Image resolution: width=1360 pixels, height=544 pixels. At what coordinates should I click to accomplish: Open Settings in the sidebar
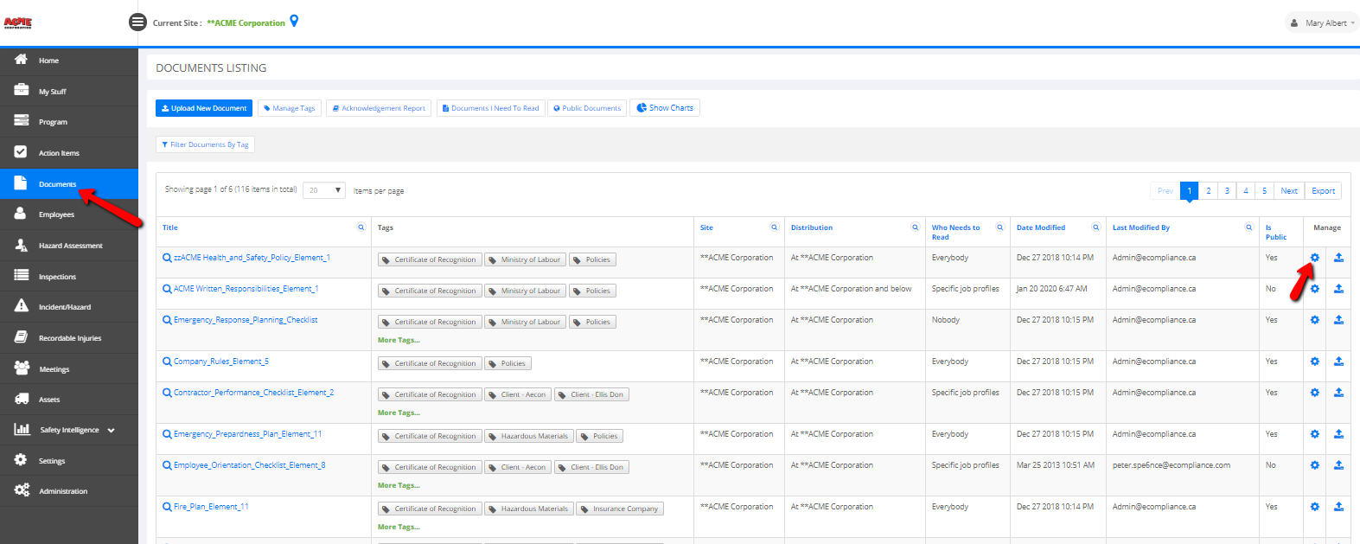click(x=69, y=461)
